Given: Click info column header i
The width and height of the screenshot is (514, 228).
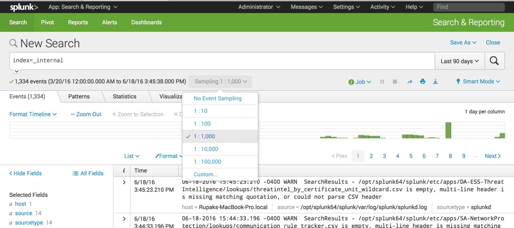Looking at the screenshot, I should 124,171.
